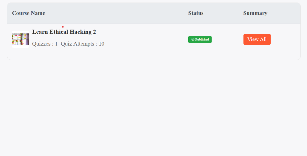Click the Course Name column header

click(29, 13)
